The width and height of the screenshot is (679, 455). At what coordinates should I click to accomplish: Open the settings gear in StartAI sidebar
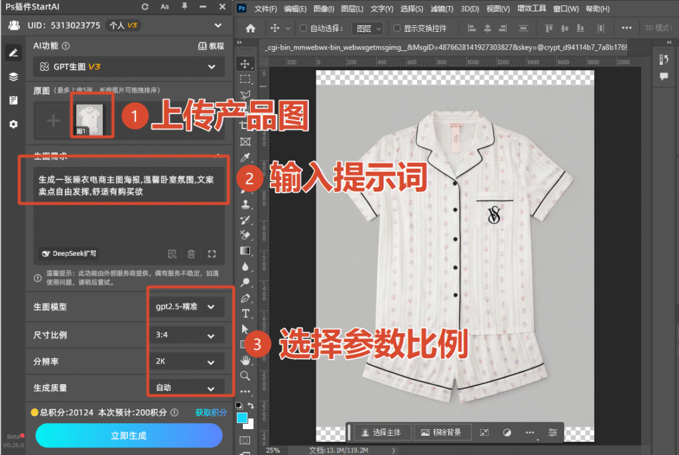point(13,124)
